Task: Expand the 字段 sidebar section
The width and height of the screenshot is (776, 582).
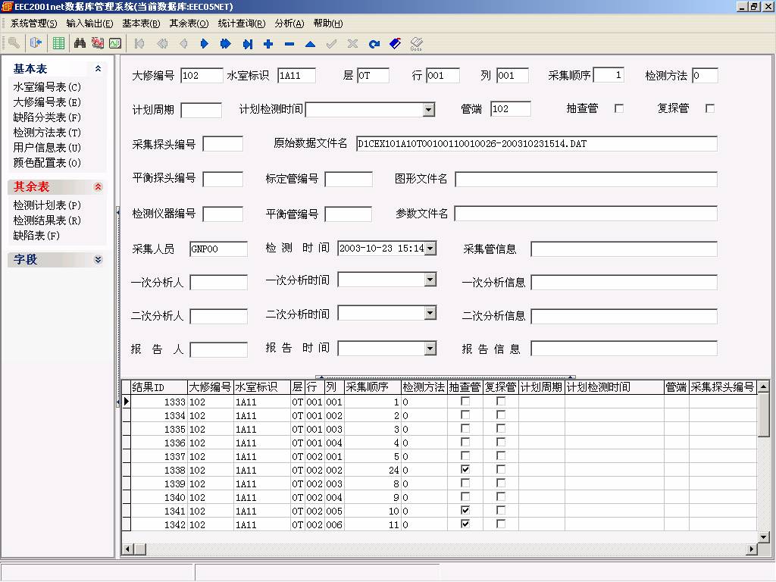Action: click(98, 260)
